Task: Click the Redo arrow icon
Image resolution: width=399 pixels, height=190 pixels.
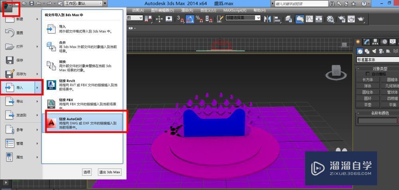Action: click(49, 4)
